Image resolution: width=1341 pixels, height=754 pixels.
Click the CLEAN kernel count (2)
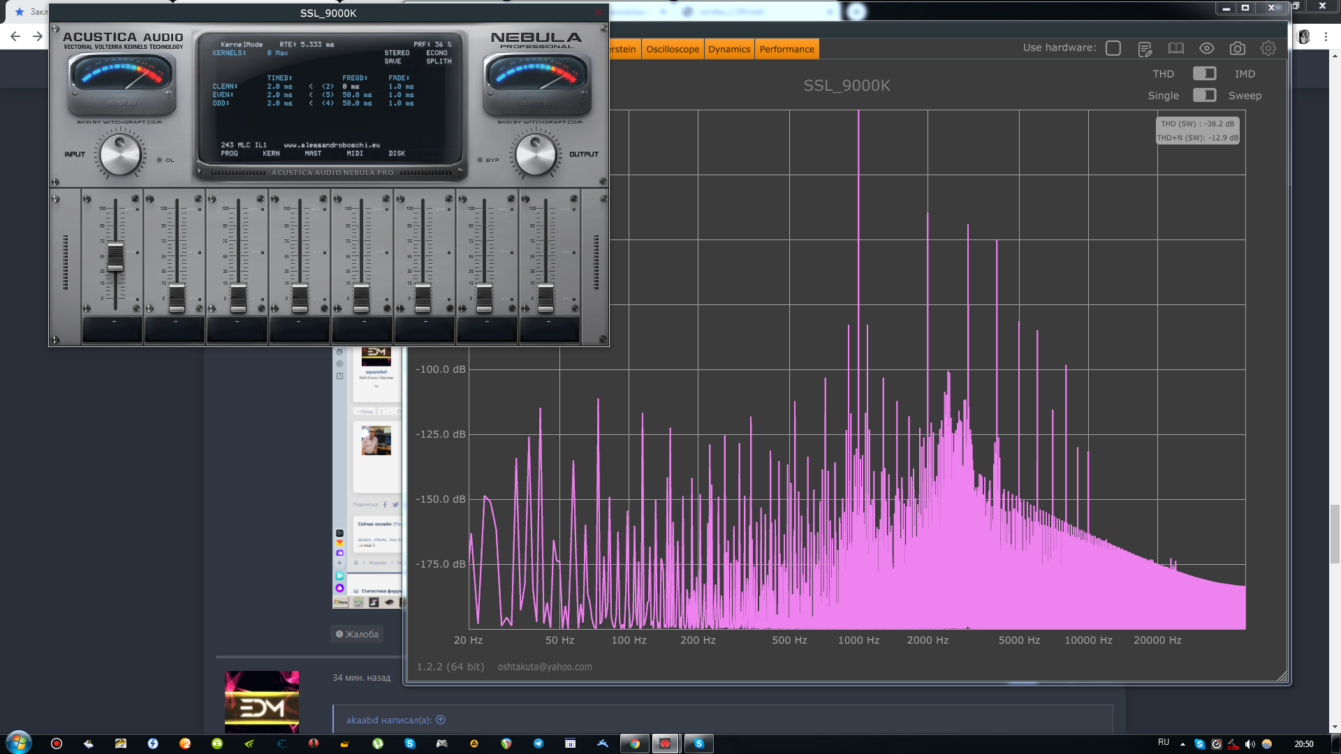pos(328,87)
